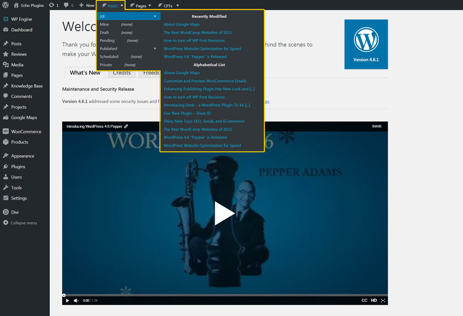The width and height of the screenshot is (463, 316).
Task: Open the Settings icon in sidebar
Action: 6,198
